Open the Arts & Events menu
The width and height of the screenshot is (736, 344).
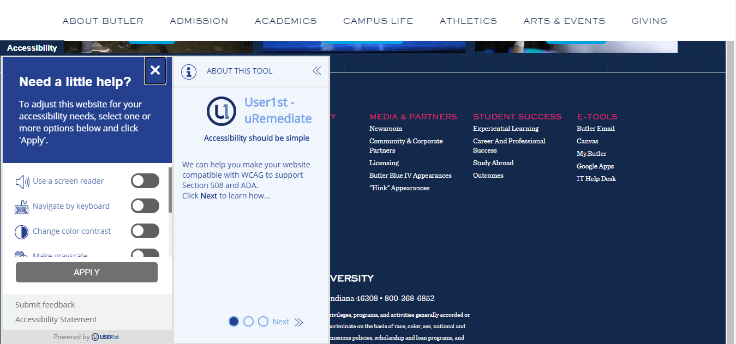564,21
